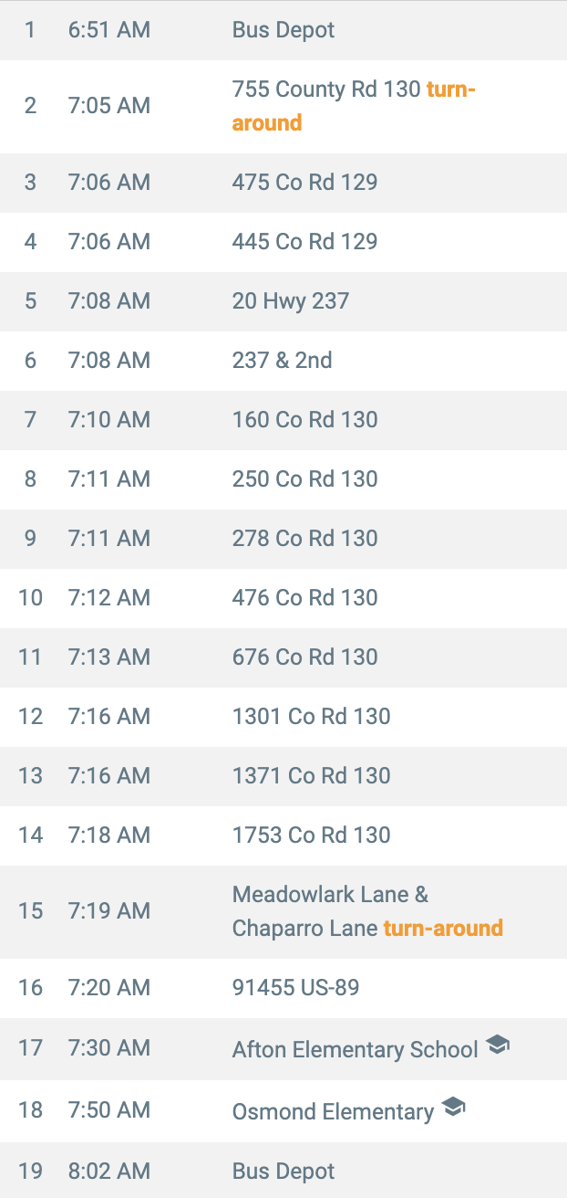567x1198 pixels.
Task: Select stop 3 at 475 Co Rd 129
Action: click(x=283, y=183)
